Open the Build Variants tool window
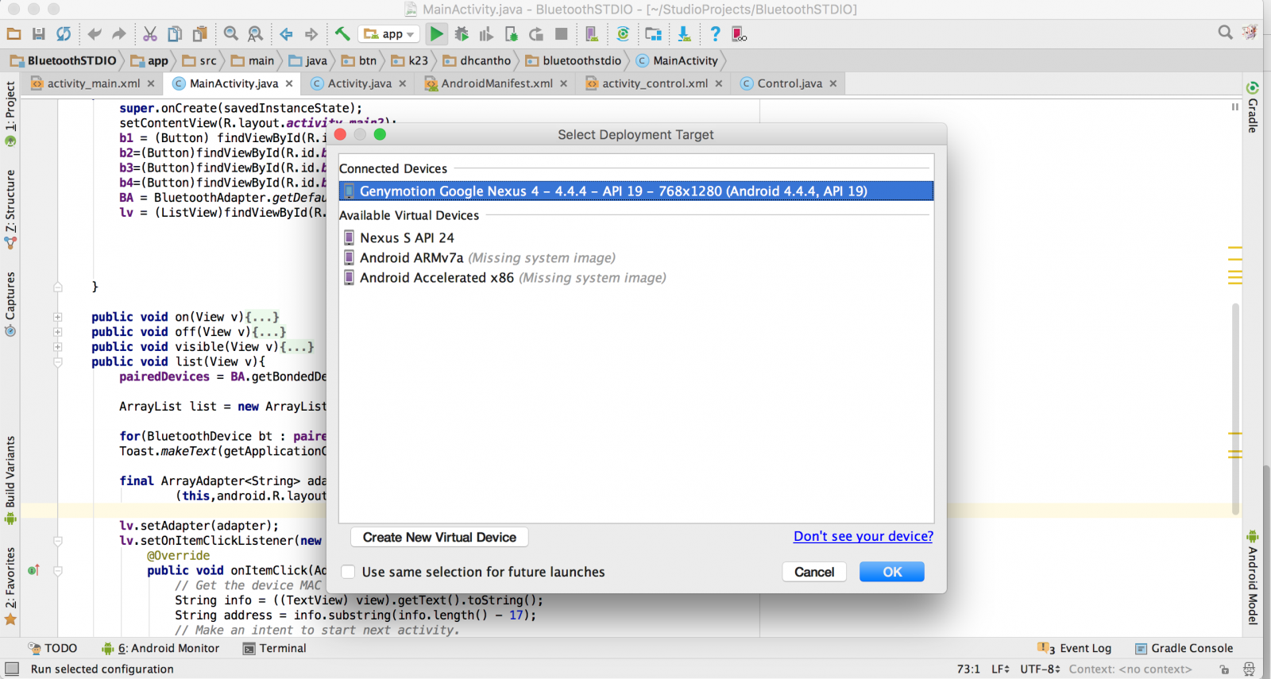The image size is (1271, 679). [x=10, y=480]
